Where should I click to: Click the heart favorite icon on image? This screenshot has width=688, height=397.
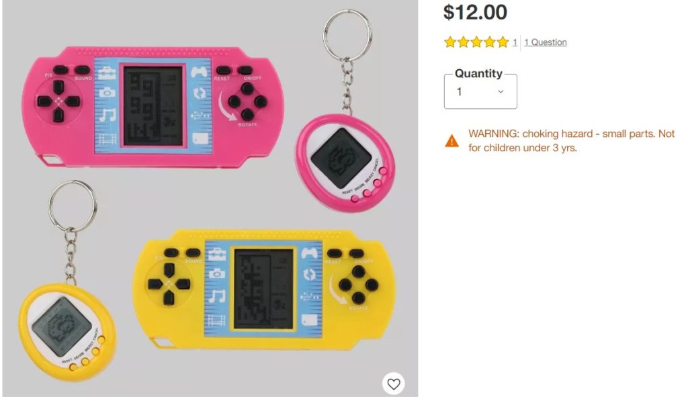[x=393, y=384]
